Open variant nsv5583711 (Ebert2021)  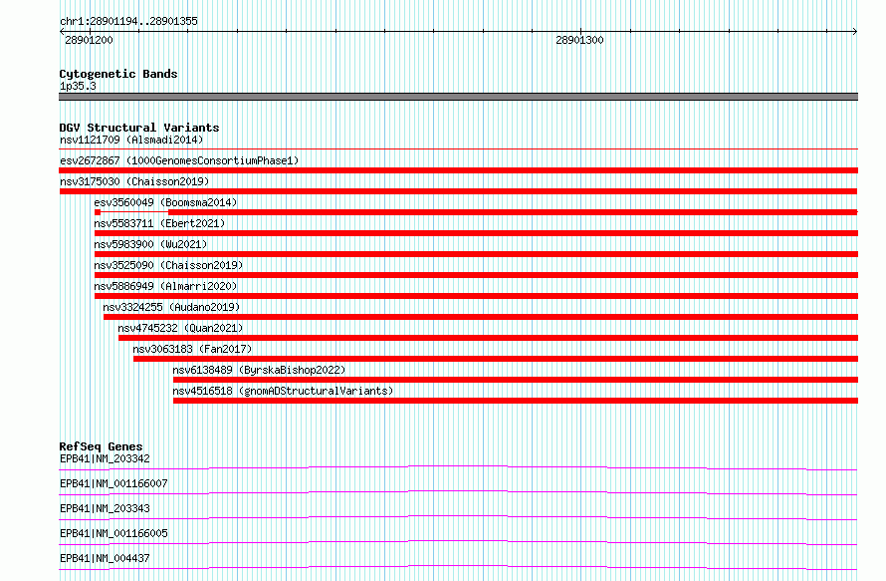click(159, 223)
